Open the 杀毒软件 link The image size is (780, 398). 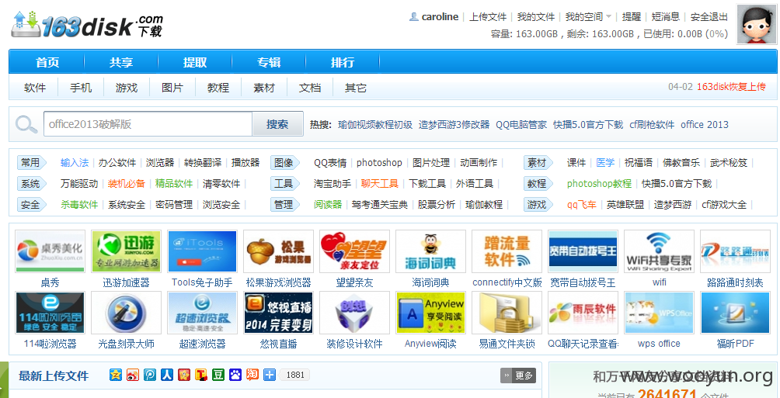pyautogui.click(x=79, y=204)
